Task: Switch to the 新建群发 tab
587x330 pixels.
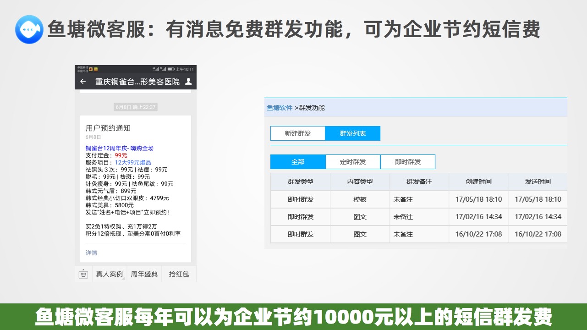Action: tap(298, 133)
